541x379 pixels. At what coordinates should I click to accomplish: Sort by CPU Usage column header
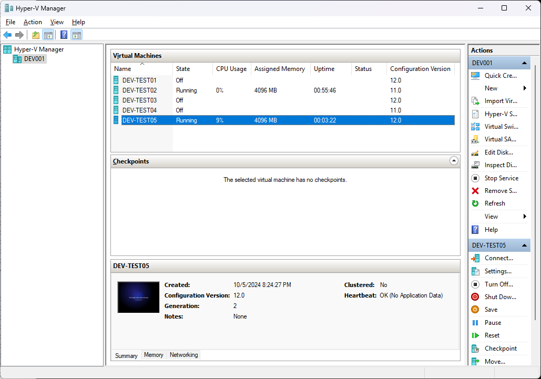pos(232,69)
